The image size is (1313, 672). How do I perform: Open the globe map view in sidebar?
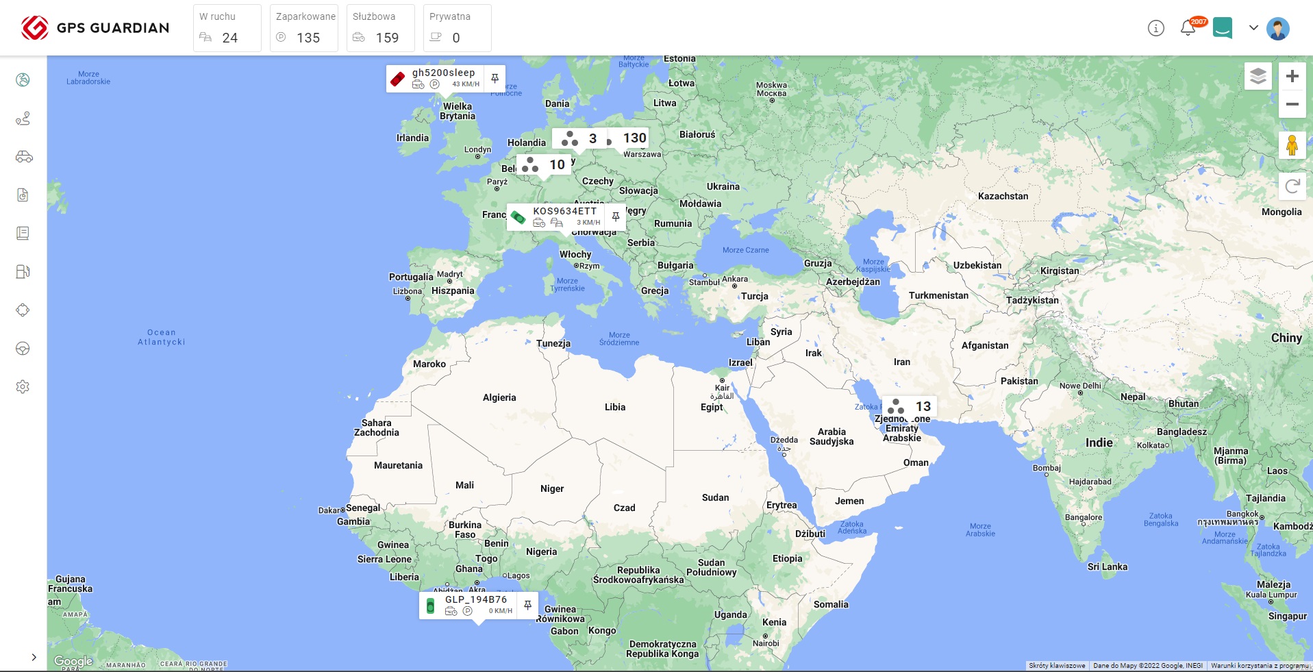(23, 80)
